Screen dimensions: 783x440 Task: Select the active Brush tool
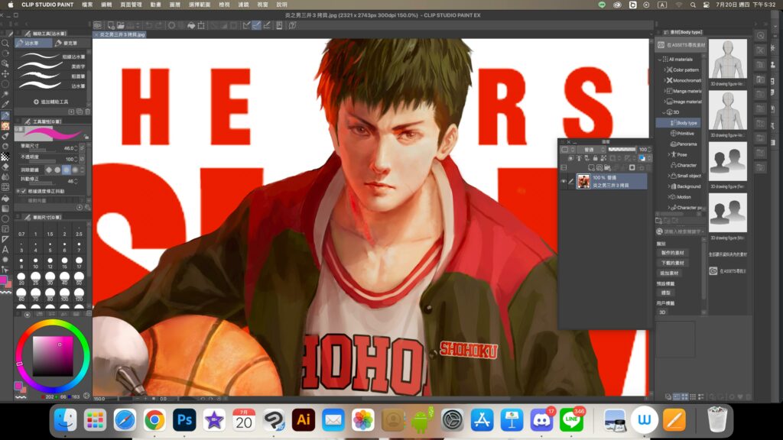5,115
